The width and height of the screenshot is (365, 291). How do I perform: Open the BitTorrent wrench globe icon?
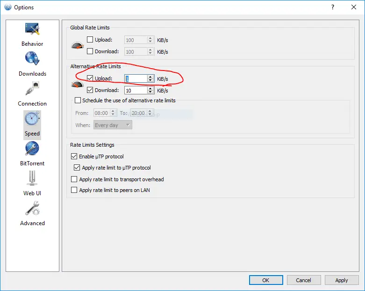[32, 149]
